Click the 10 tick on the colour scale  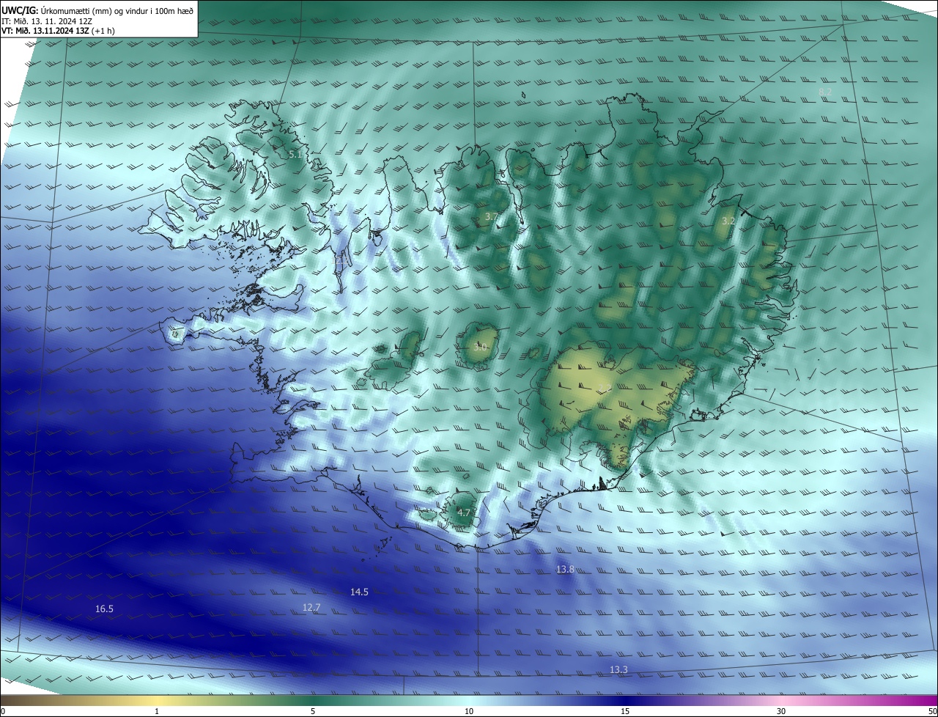[x=469, y=711]
